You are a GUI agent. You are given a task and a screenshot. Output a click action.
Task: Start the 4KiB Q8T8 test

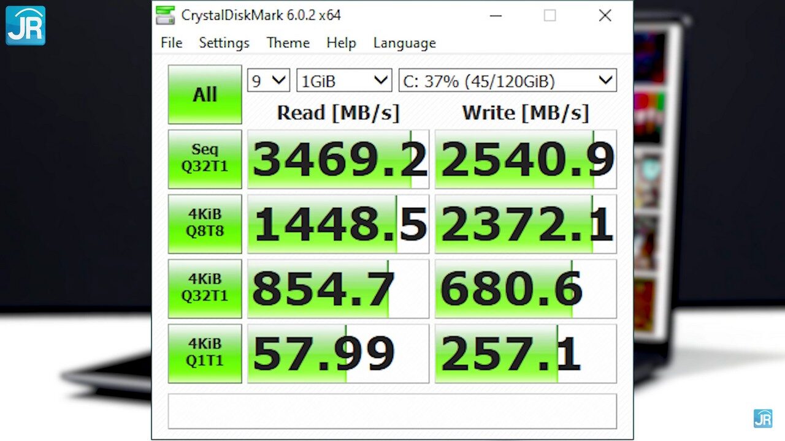coord(205,224)
